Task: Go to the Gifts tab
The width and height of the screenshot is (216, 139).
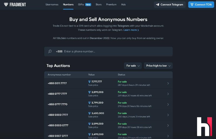Action: 81,5
